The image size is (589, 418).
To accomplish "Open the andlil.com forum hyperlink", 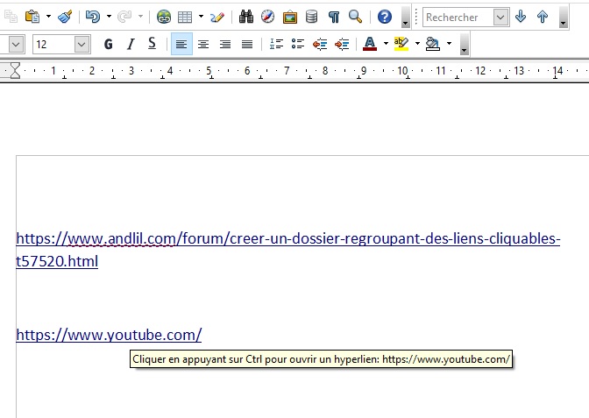I will 288,250.
